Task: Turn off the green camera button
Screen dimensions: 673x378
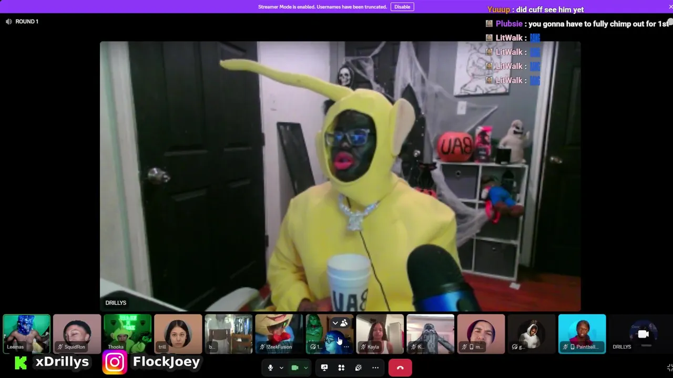Action: (295, 367)
